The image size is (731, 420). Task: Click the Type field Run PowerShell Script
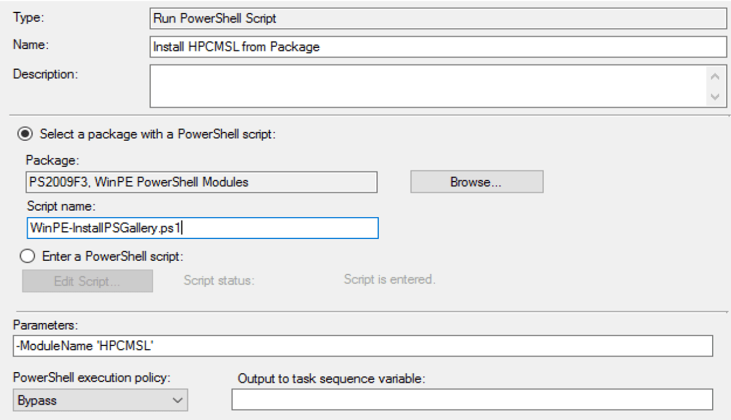point(437,18)
